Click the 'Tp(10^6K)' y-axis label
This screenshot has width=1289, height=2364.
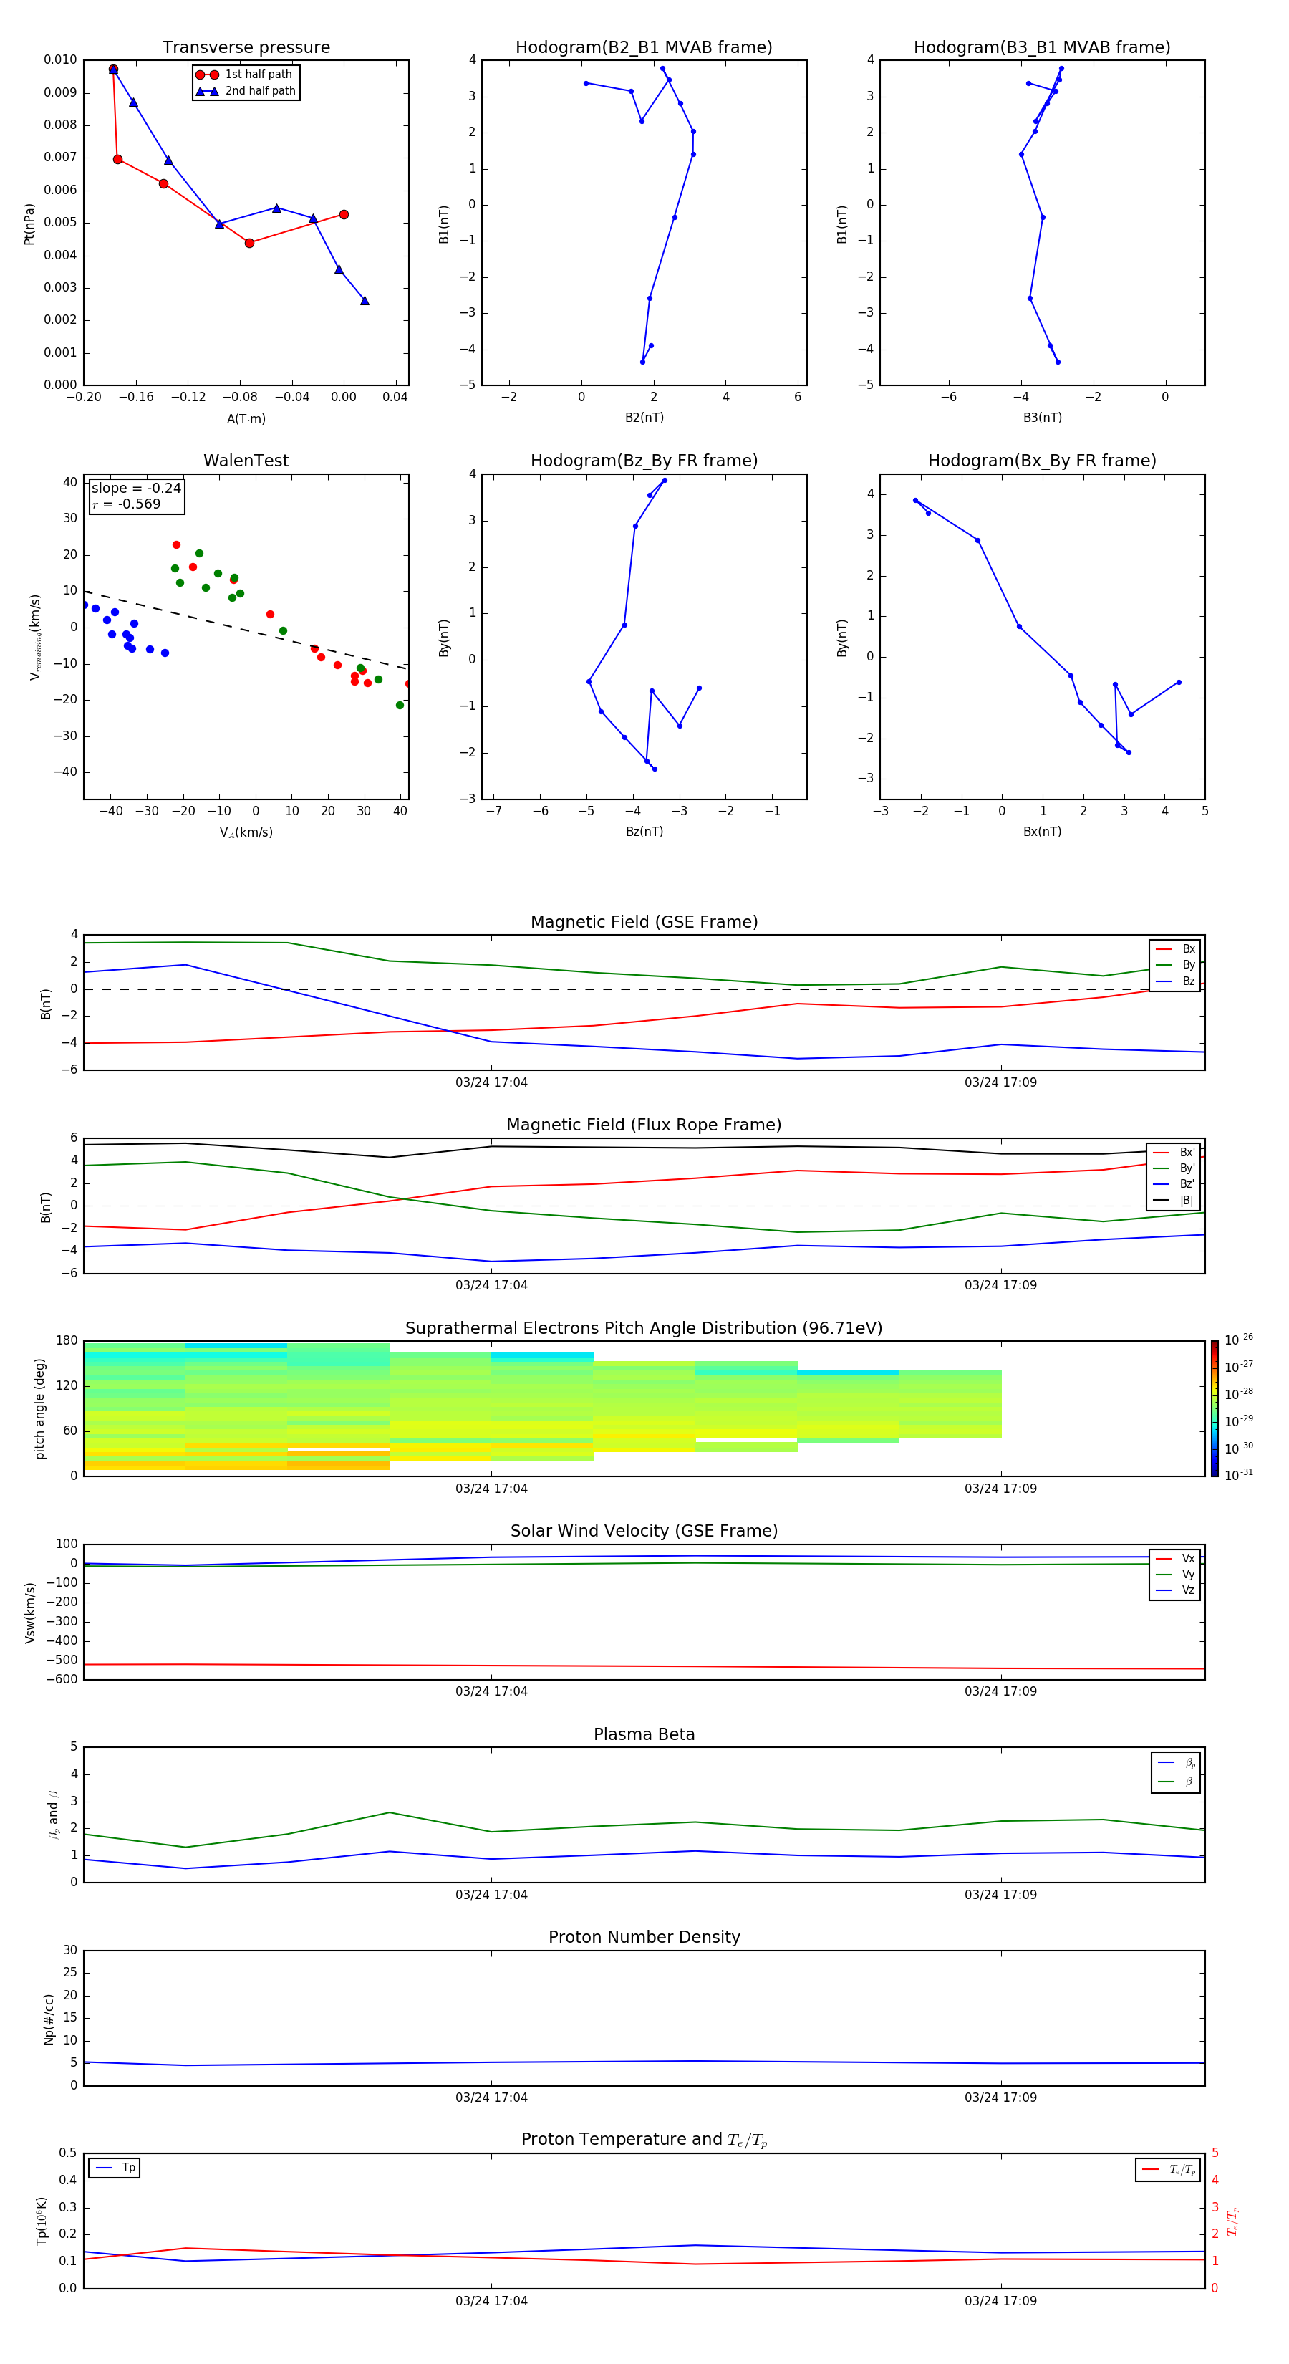[42, 2221]
